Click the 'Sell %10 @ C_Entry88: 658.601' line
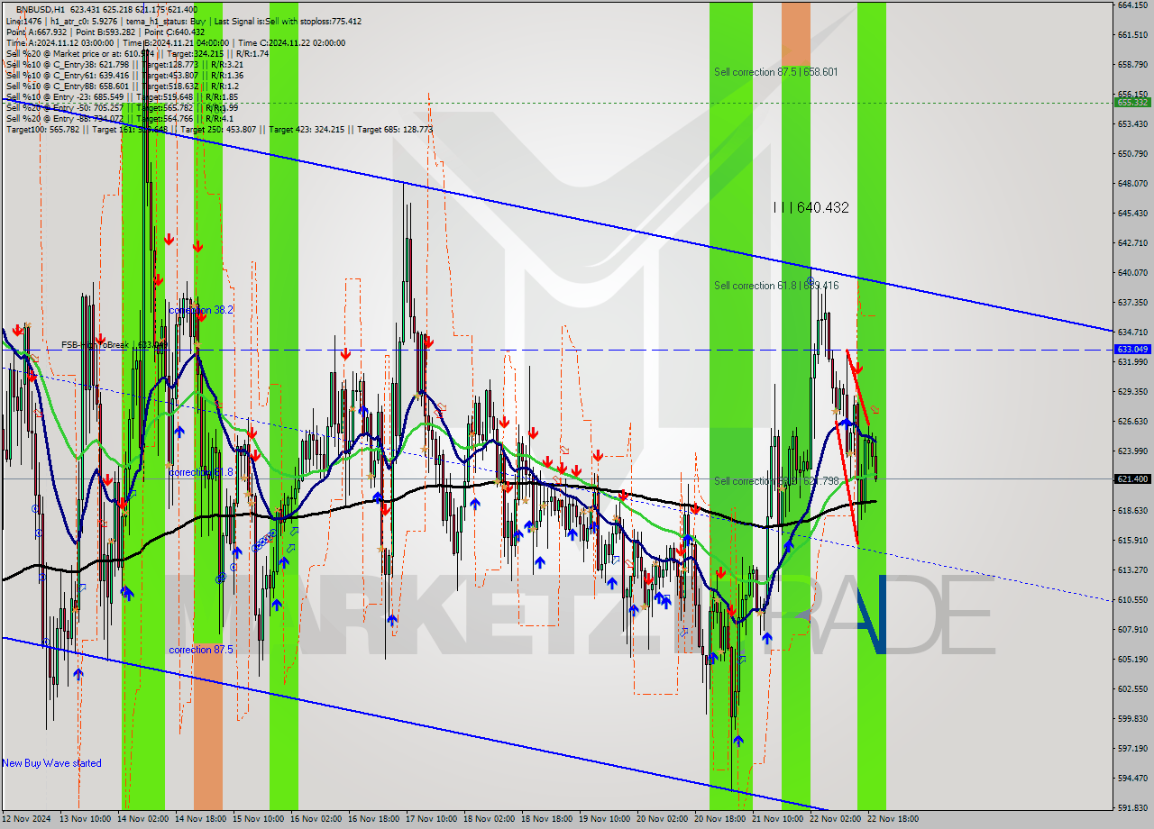1154x829 pixels. point(124,86)
